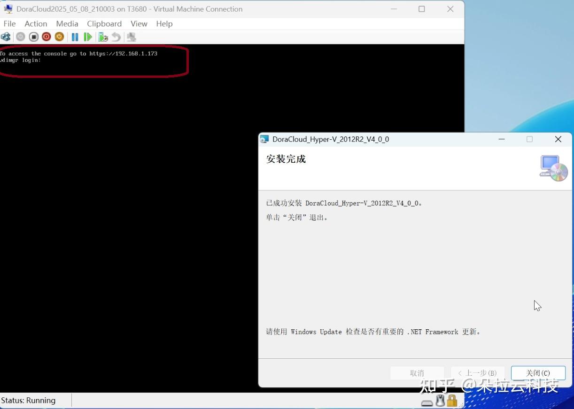Open the View menu
The height and width of the screenshot is (409, 574).
tap(139, 23)
